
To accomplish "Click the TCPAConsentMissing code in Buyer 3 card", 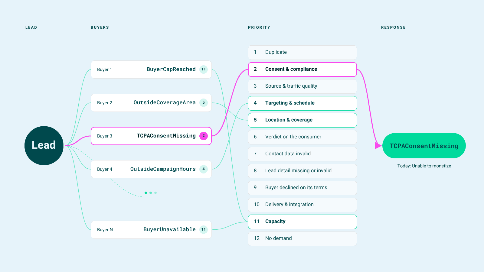I will pyautogui.click(x=166, y=136).
